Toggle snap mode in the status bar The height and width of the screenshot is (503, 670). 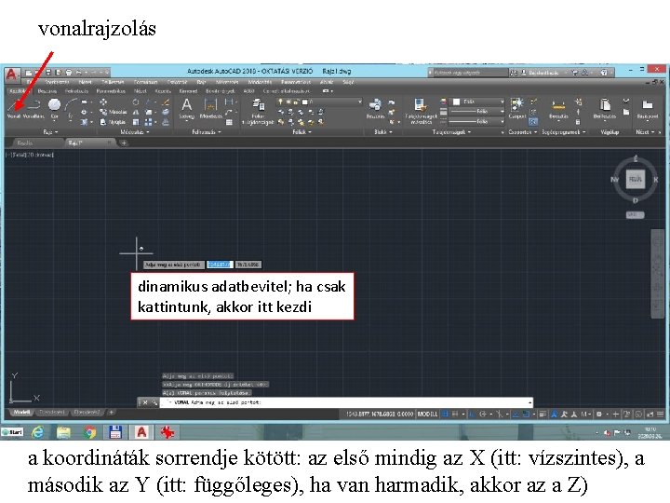[455, 414]
